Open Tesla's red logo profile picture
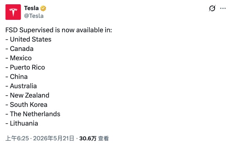Image resolution: width=231 pixels, height=145 pixels. tap(13, 12)
